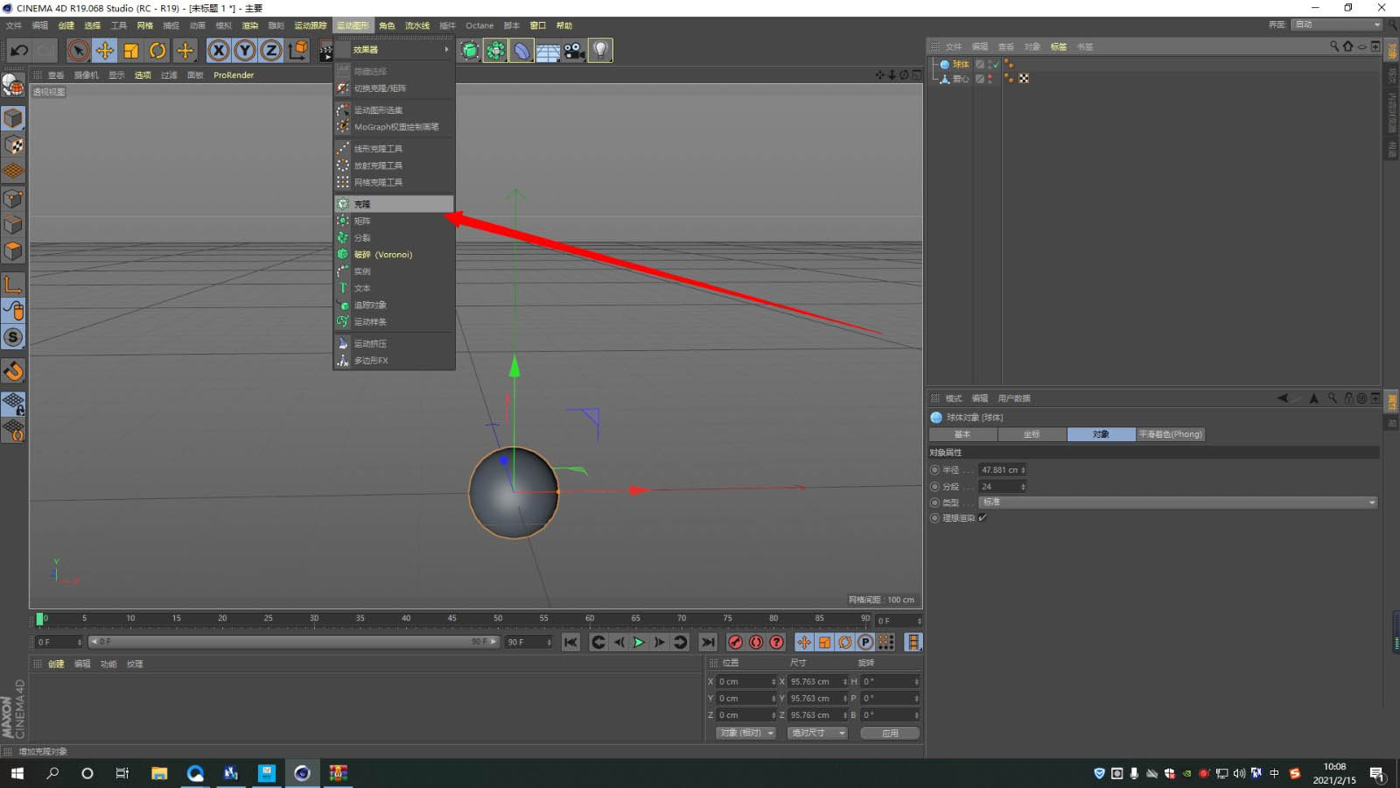Toggle X axis lock
The height and width of the screenshot is (788, 1400).
[219, 51]
